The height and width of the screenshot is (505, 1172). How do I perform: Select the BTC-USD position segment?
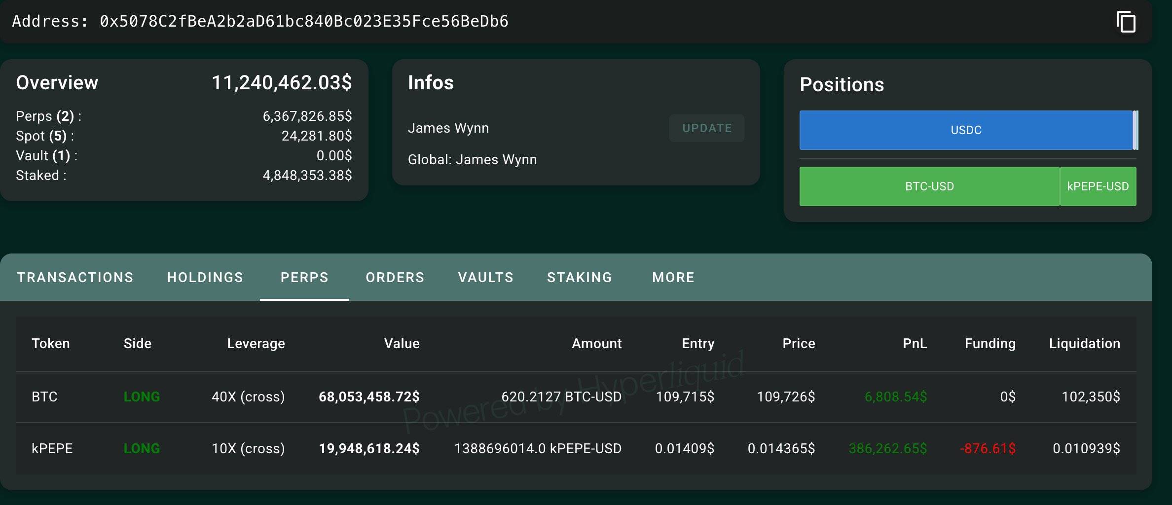point(928,186)
